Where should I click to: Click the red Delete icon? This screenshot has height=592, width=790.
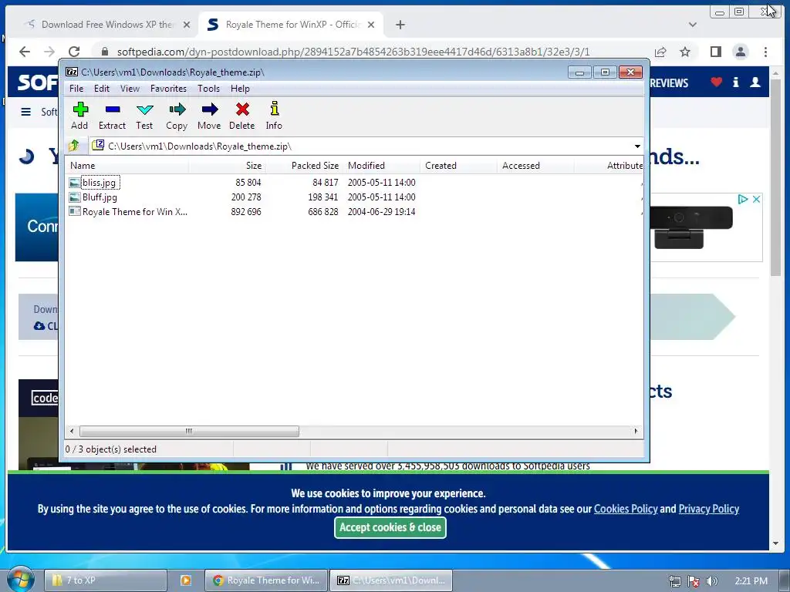(x=242, y=109)
